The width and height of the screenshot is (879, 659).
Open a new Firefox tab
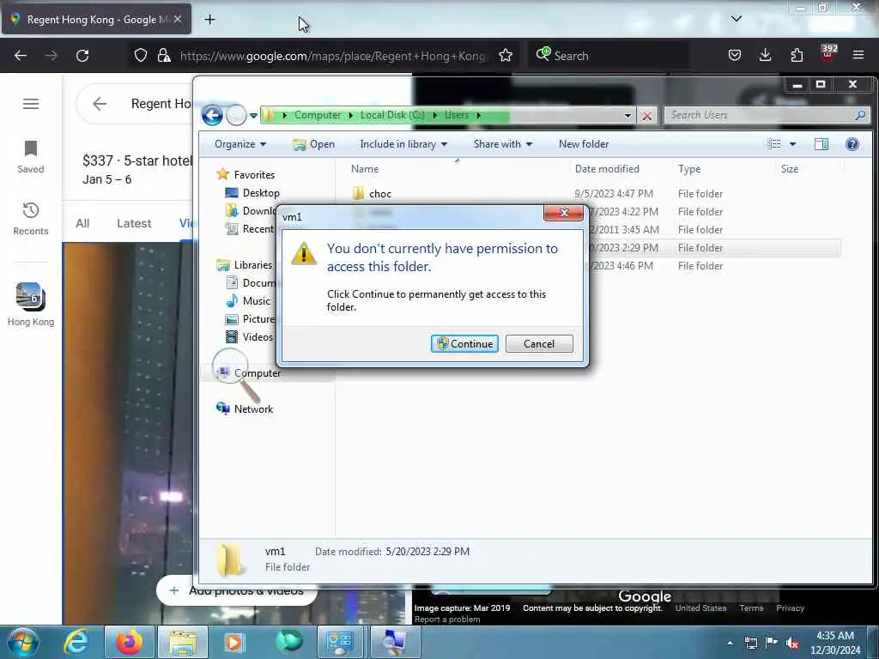[209, 20]
